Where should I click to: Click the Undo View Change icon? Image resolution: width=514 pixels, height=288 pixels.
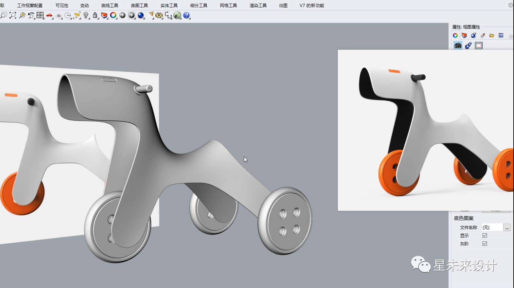click(31, 15)
